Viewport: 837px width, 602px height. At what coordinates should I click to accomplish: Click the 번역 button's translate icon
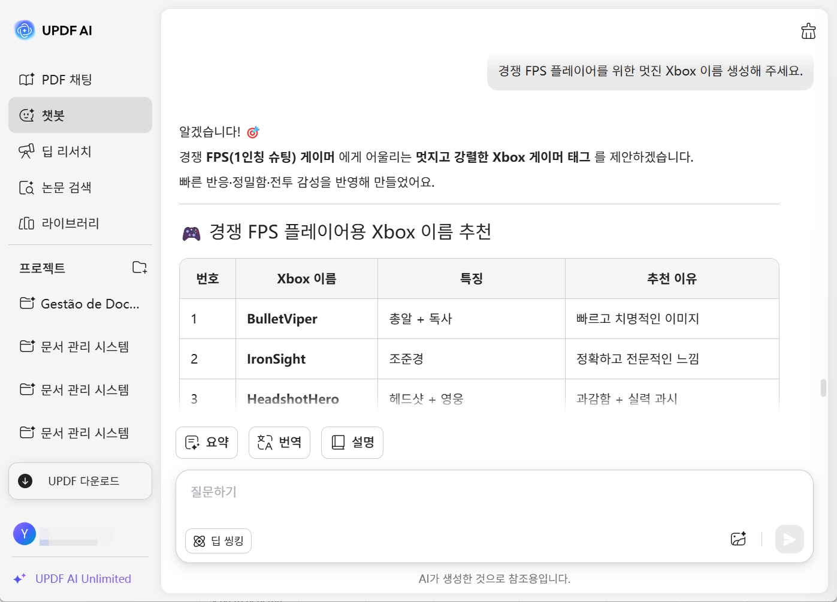pyautogui.click(x=265, y=443)
